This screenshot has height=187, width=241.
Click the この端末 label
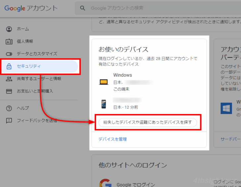point(121,89)
